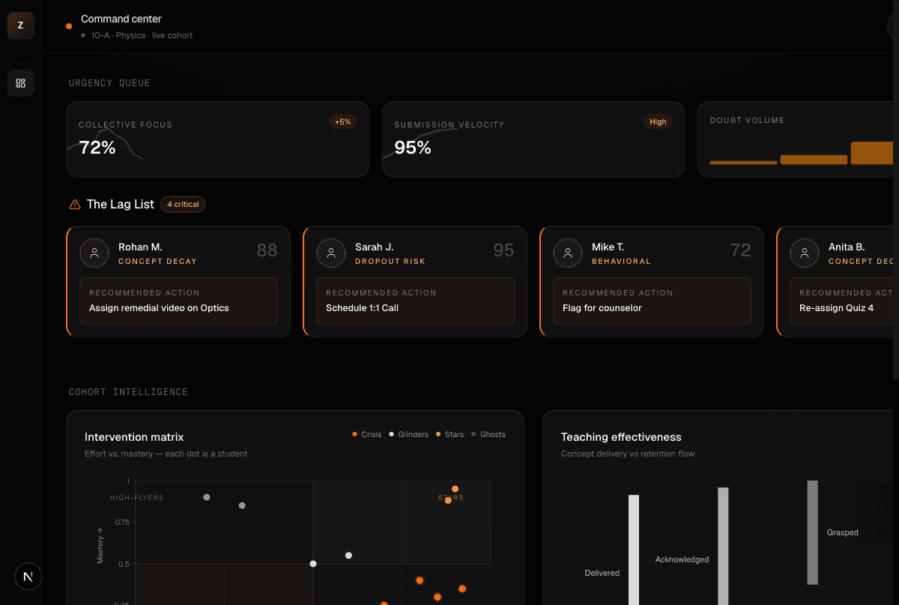Click the URGENCY QUEUE section label
The image size is (899, 605).
click(109, 83)
